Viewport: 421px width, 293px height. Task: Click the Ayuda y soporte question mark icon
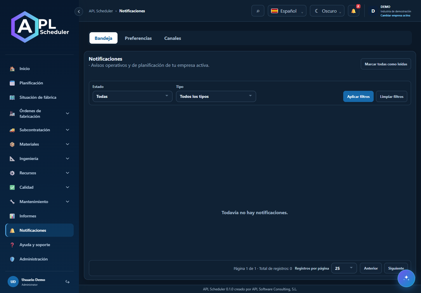pyautogui.click(x=12, y=245)
